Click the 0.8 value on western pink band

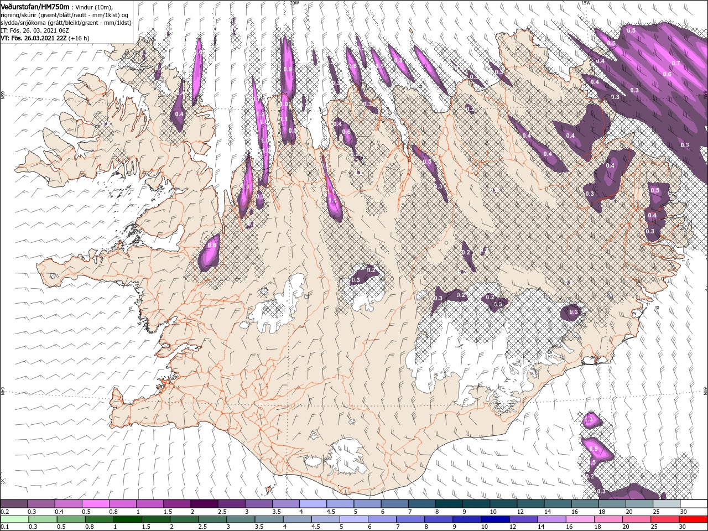[212, 244]
